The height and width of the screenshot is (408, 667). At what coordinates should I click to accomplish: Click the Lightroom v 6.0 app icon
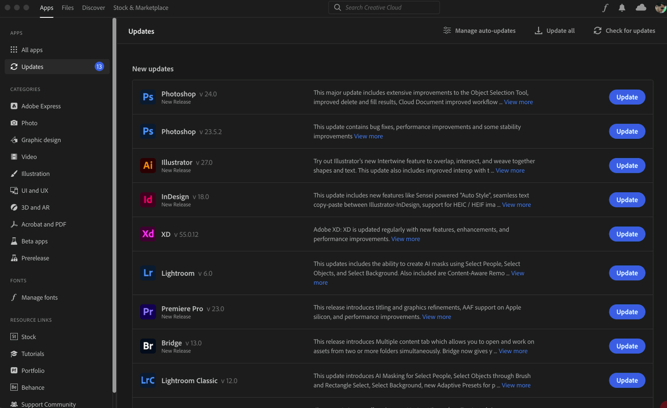click(148, 273)
